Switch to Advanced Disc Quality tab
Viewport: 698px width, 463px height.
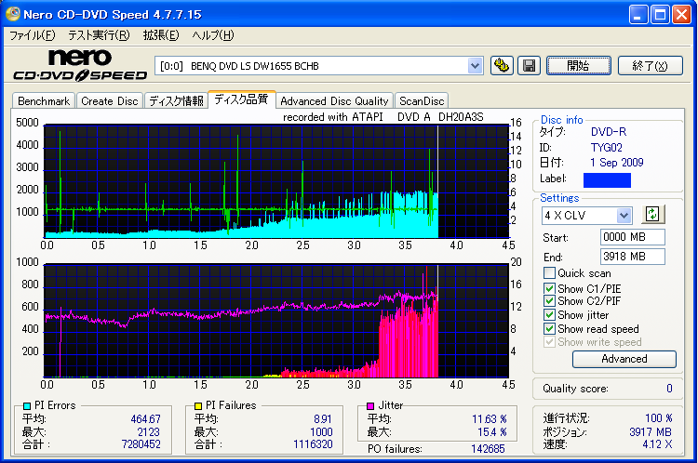[334, 101]
